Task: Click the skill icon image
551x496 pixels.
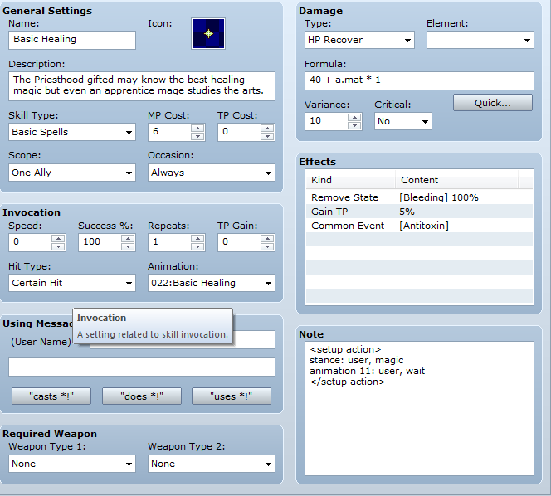Action: pos(208,34)
